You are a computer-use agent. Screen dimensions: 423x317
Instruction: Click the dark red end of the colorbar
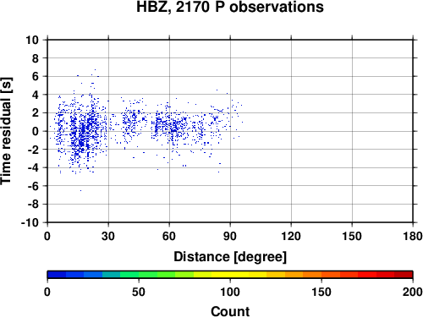click(404, 275)
